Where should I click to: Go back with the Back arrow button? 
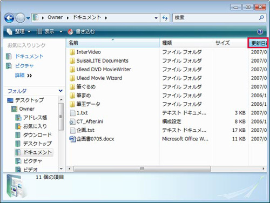[9, 18]
